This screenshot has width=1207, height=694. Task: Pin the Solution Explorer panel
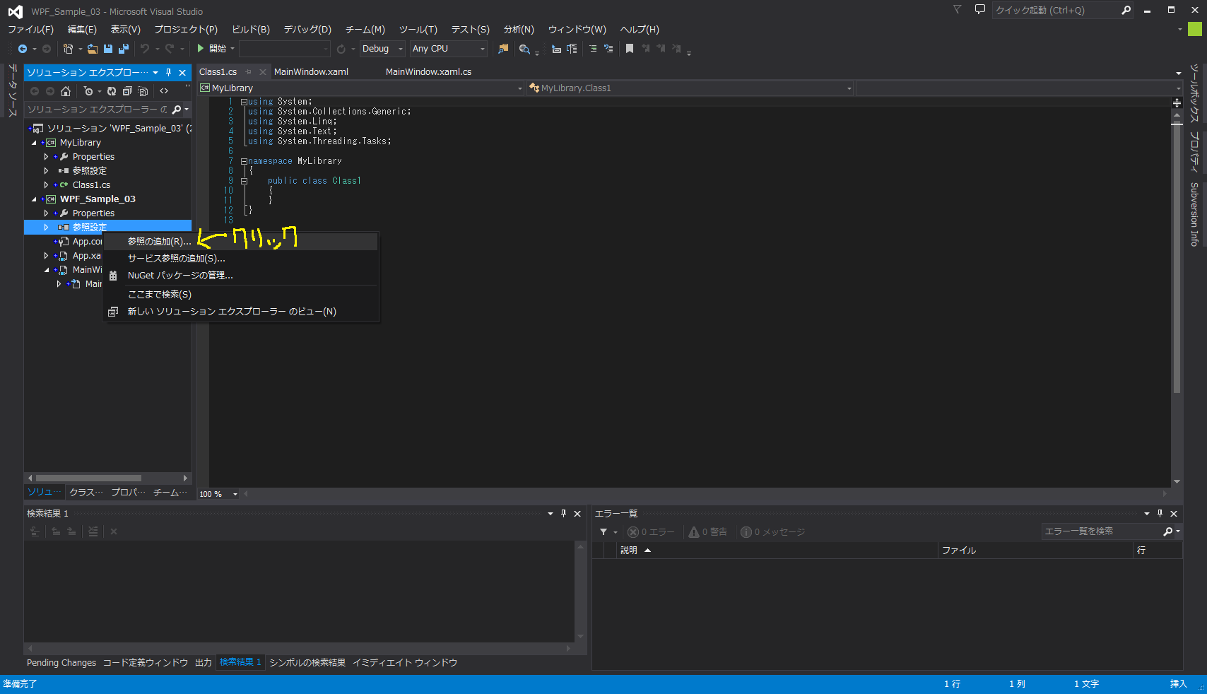168,72
